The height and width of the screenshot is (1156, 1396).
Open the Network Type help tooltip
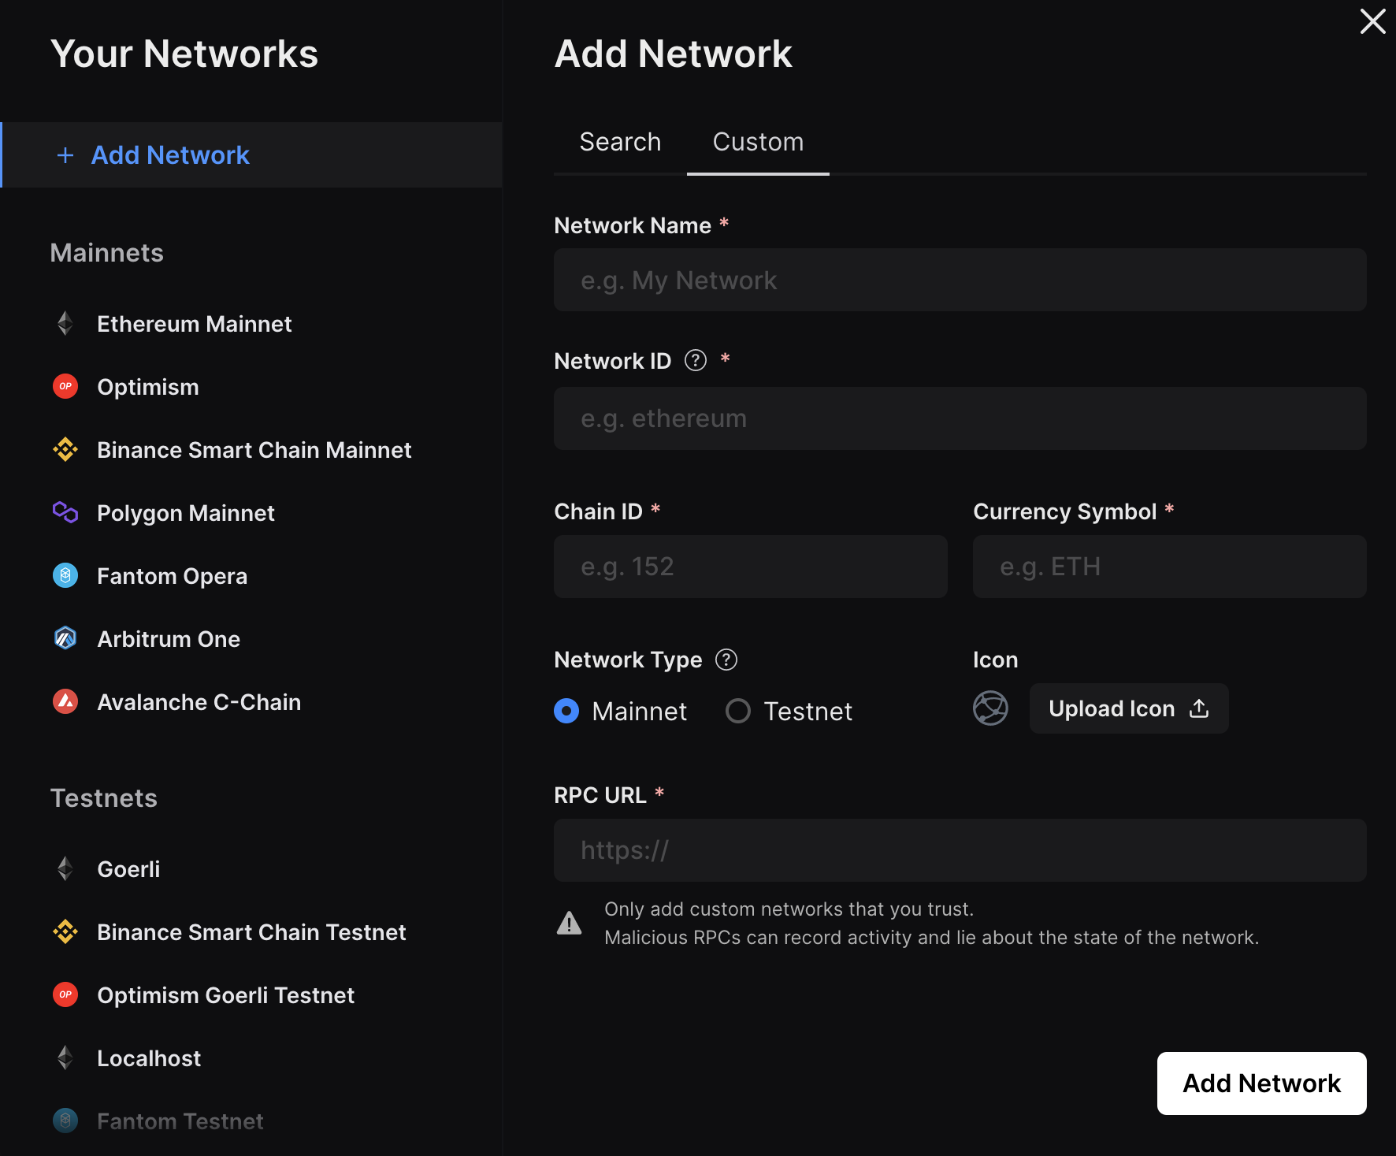[x=726, y=660]
